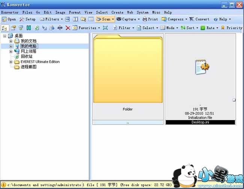The width and height of the screenshot is (244, 189).
Task: Select 桌面 in the folder tree
Action: (x=18, y=36)
